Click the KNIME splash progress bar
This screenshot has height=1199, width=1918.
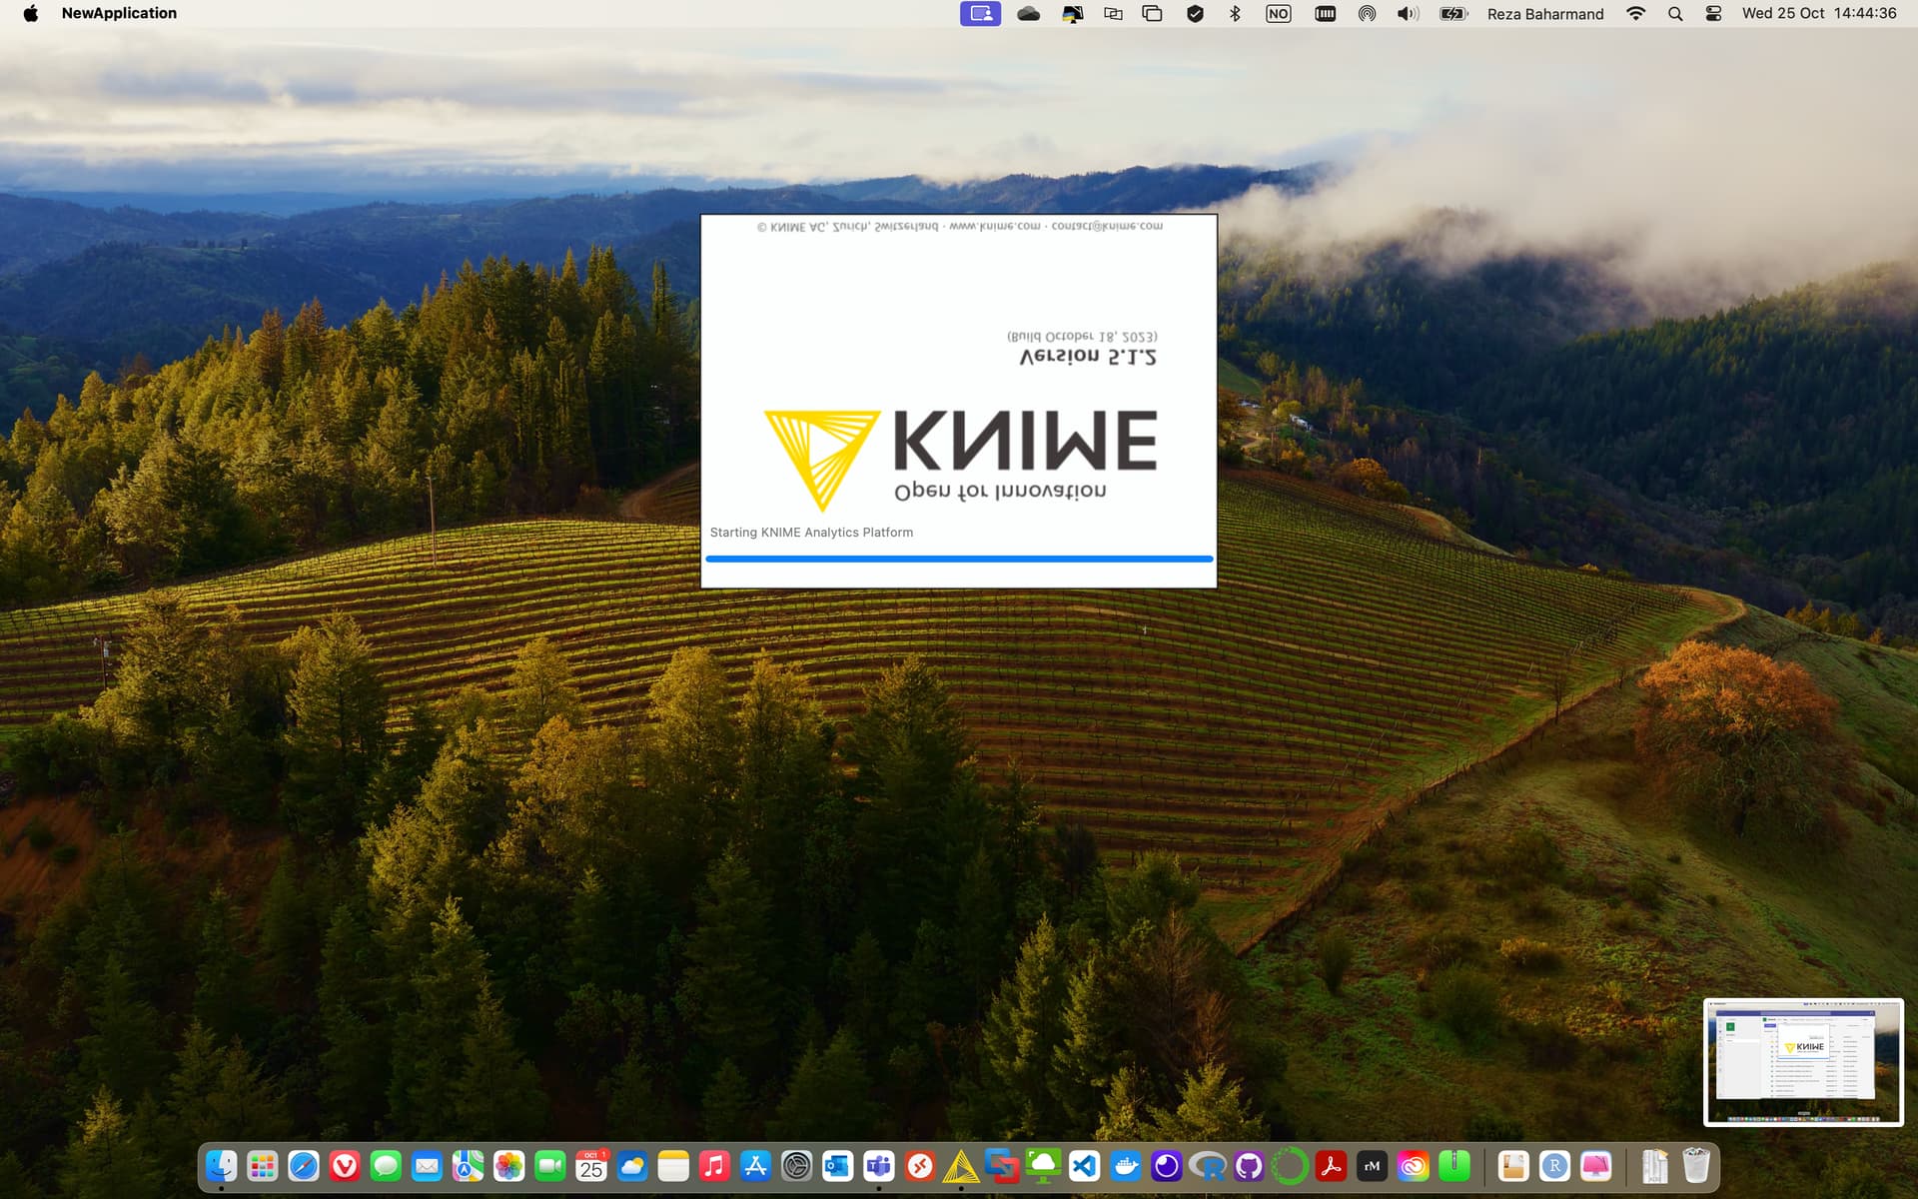(959, 559)
